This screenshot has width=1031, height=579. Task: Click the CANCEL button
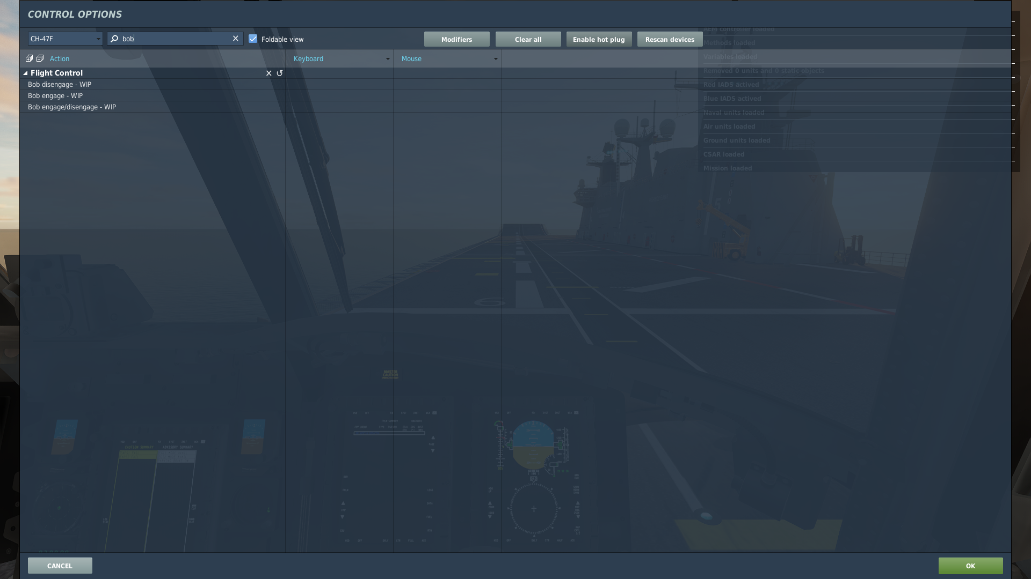point(60,566)
